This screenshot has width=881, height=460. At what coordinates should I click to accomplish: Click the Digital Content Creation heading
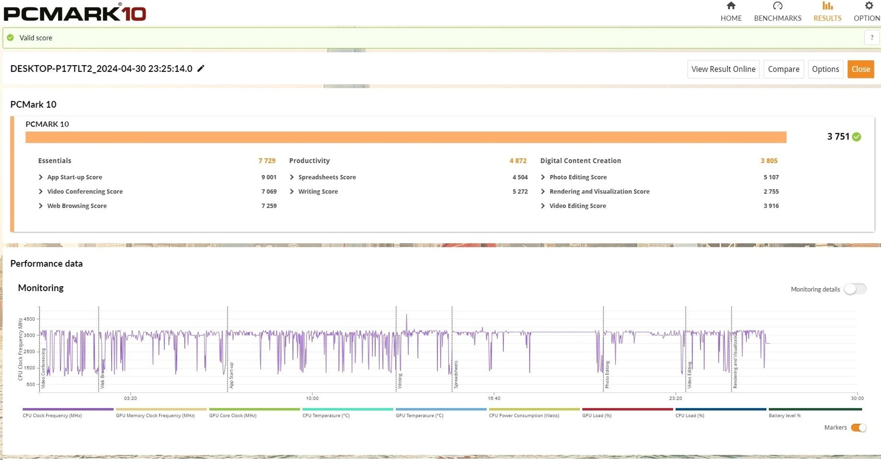(580, 161)
